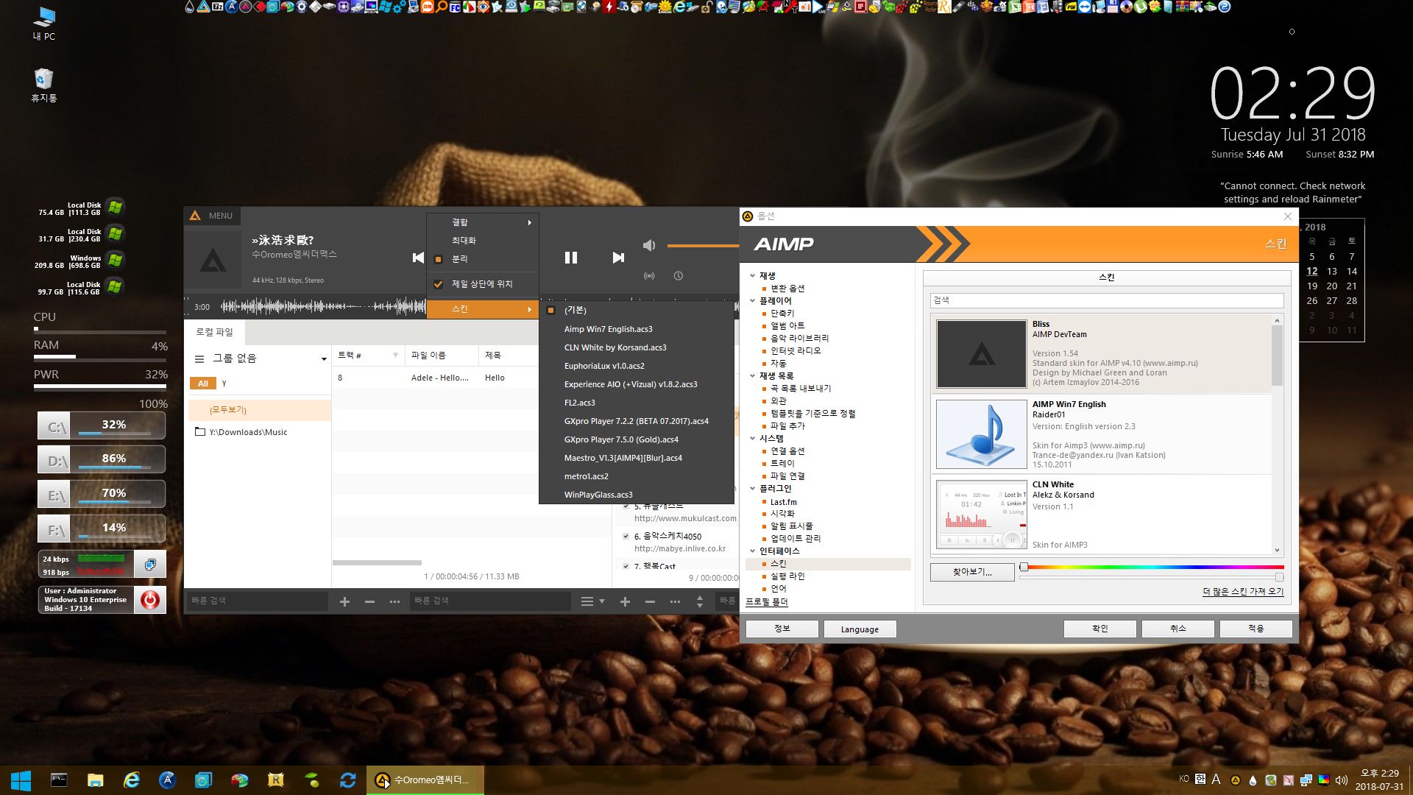The image size is (1413, 795).
Task: Toggle checkbox of playlist entry 7. 행복Cast
Action: point(626,566)
